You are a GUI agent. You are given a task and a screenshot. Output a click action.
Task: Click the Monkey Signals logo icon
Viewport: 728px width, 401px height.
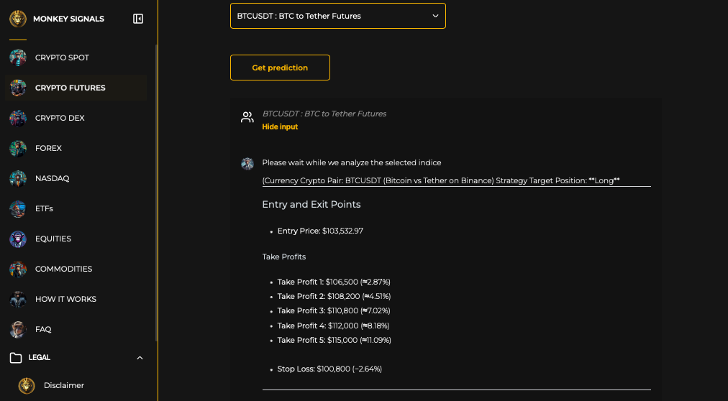pos(18,19)
